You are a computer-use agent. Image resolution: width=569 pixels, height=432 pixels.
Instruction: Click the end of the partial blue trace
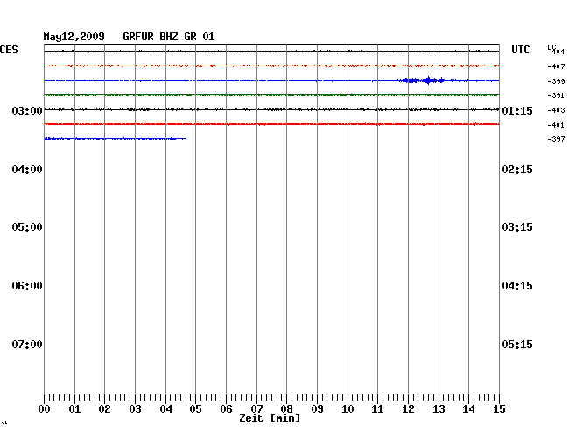pyautogui.click(x=186, y=139)
